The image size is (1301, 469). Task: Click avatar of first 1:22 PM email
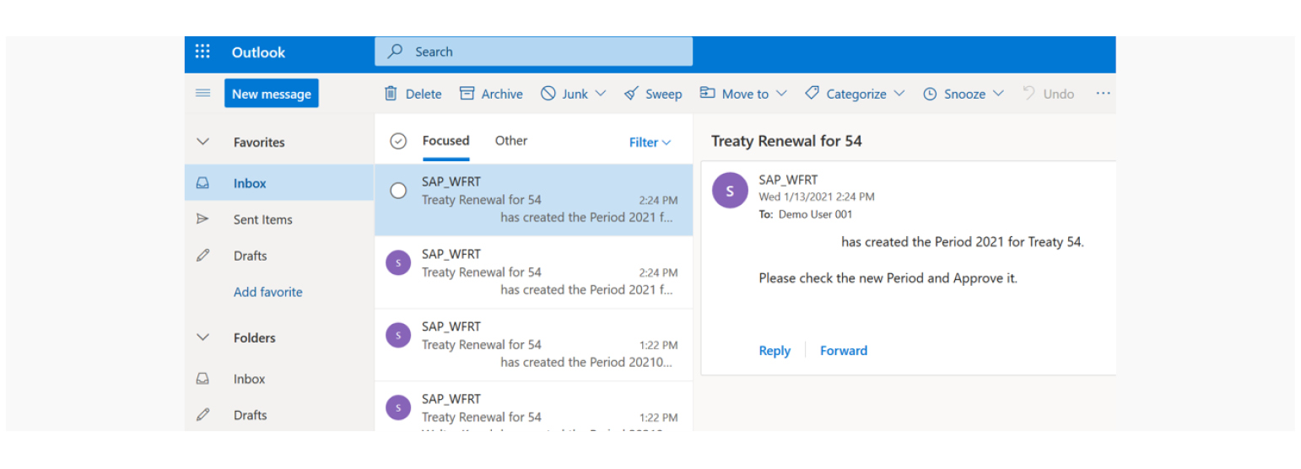398,336
